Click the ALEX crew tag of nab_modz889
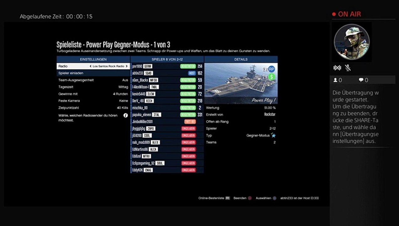Viewport: 399px width, 226px height. click(x=155, y=142)
